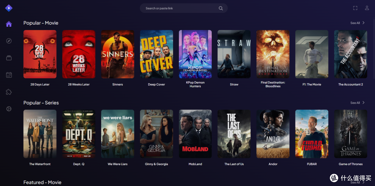Image resolution: width=375 pixels, height=186 pixels.
Task: Open the F1: The Movie poster
Action: pos(311,54)
